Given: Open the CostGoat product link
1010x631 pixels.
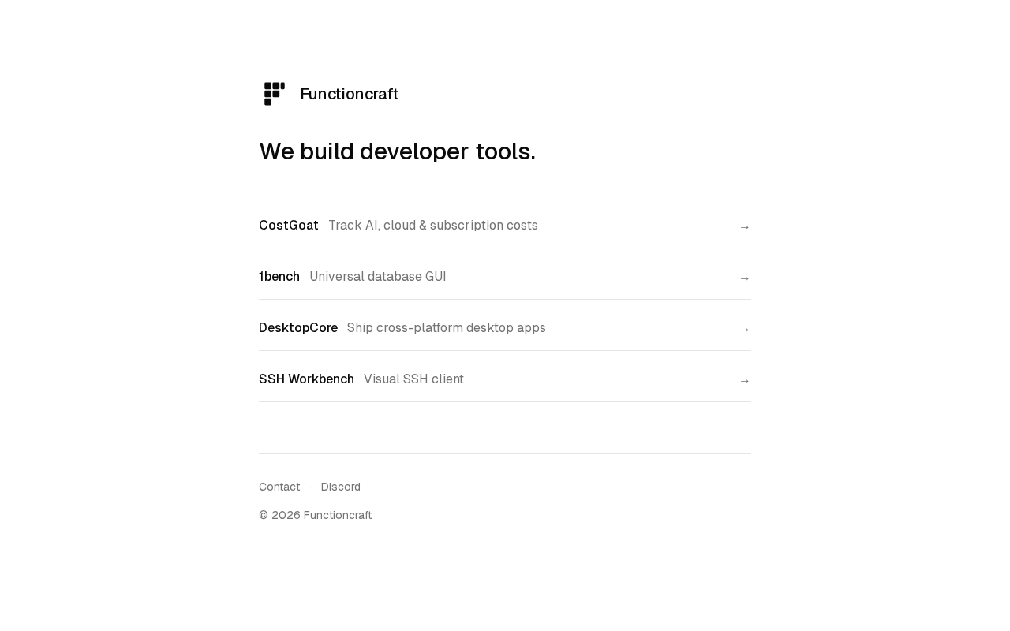Looking at the screenshot, I should (289, 226).
